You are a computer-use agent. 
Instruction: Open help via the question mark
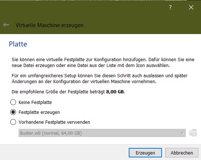[x=170, y=7]
